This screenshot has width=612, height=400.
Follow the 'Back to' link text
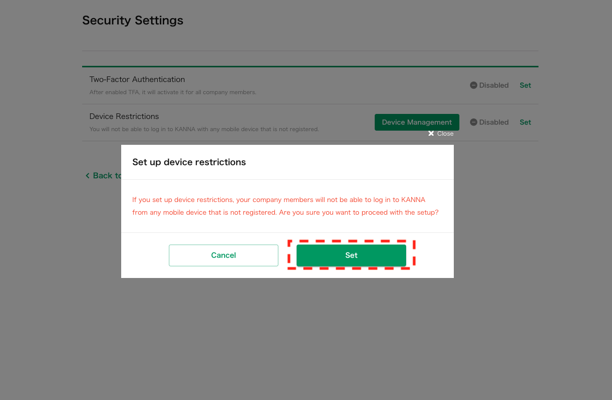point(106,176)
